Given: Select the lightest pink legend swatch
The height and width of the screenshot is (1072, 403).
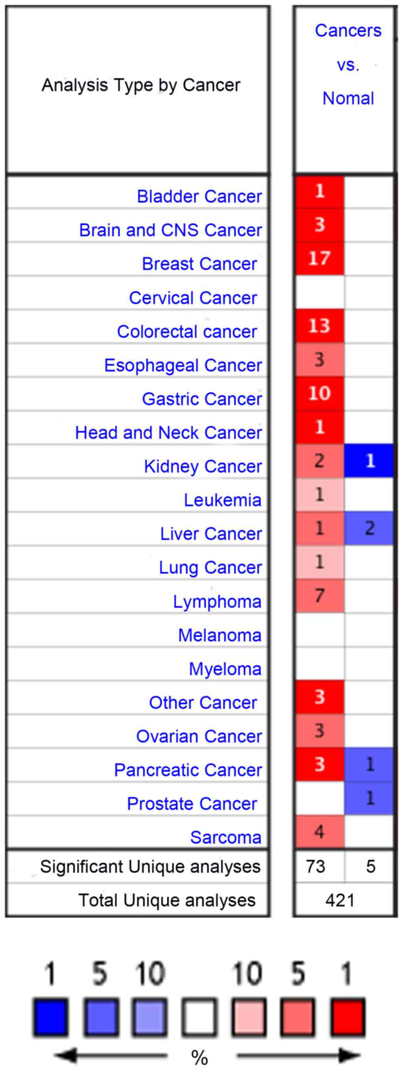Looking at the screenshot, I should (249, 1017).
